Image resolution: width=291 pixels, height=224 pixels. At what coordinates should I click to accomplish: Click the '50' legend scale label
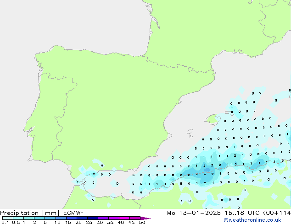click(x=142, y=222)
